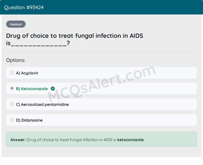Click empty area of Acyclovir option row
Viewport: 203px width, 165px height.
(116, 73)
